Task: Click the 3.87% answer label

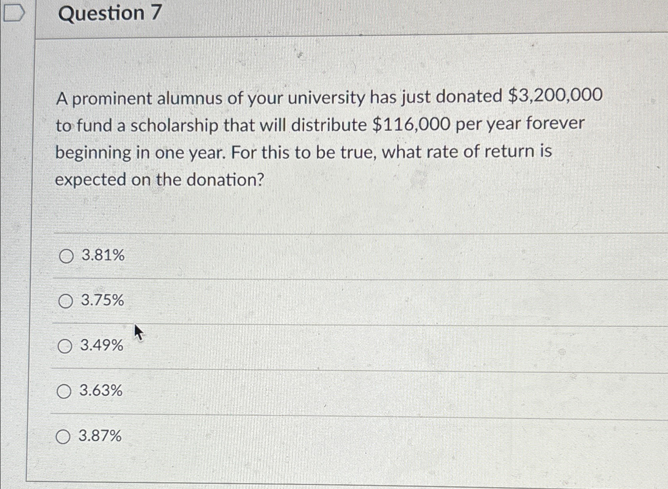Action: pyautogui.click(x=100, y=436)
